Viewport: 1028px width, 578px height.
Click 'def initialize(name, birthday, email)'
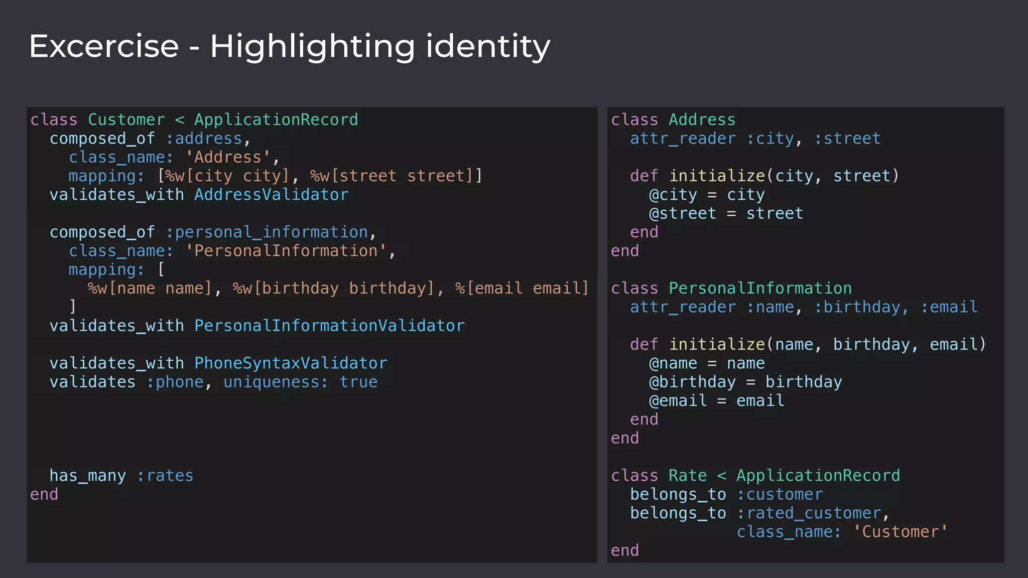[x=808, y=345]
